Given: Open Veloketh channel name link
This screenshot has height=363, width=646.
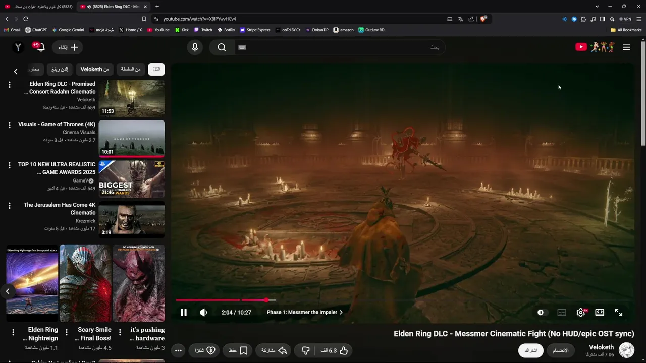Looking at the screenshot, I should click(601, 347).
